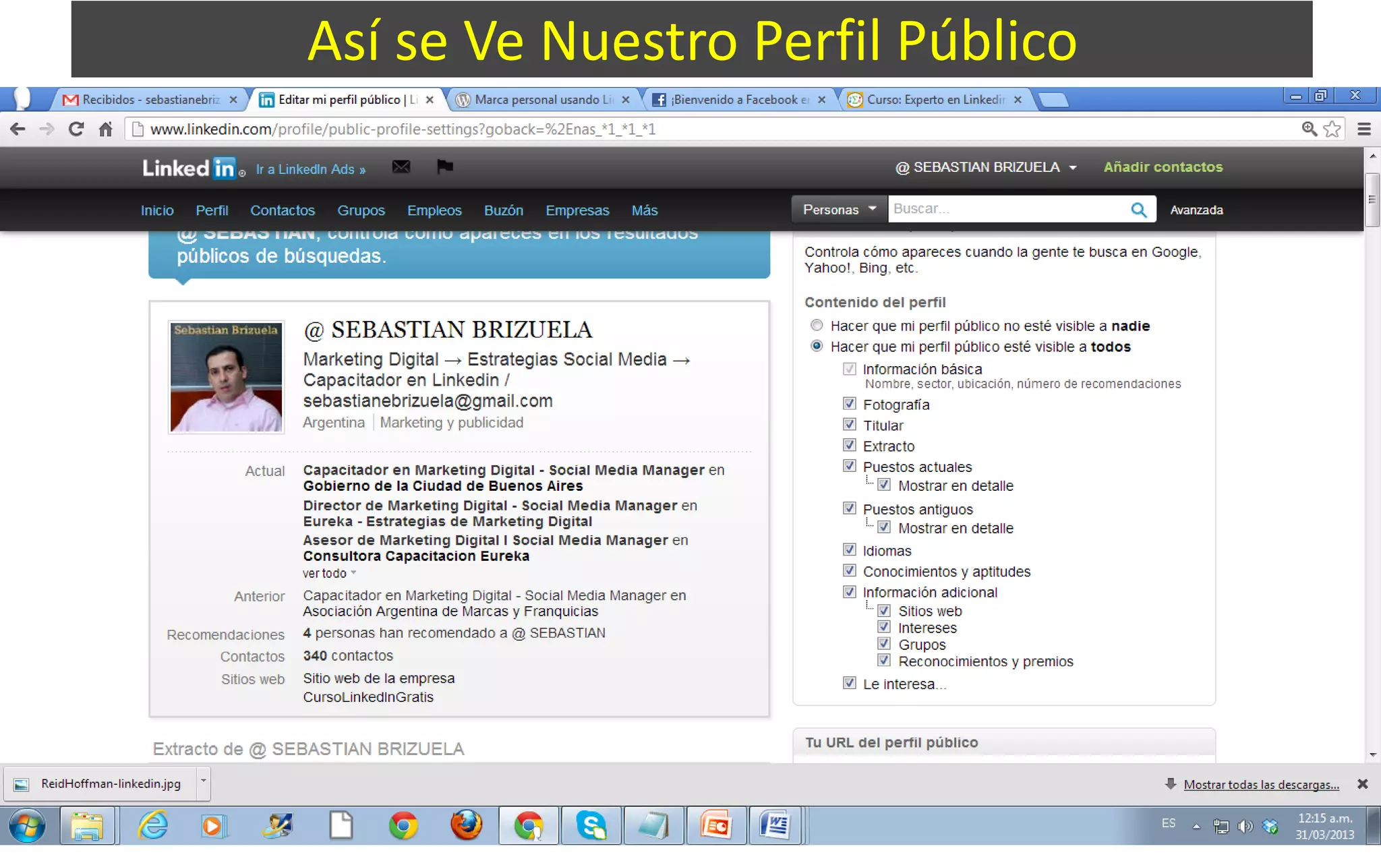
Task: Open the Inicio menu item
Action: click(x=157, y=210)
